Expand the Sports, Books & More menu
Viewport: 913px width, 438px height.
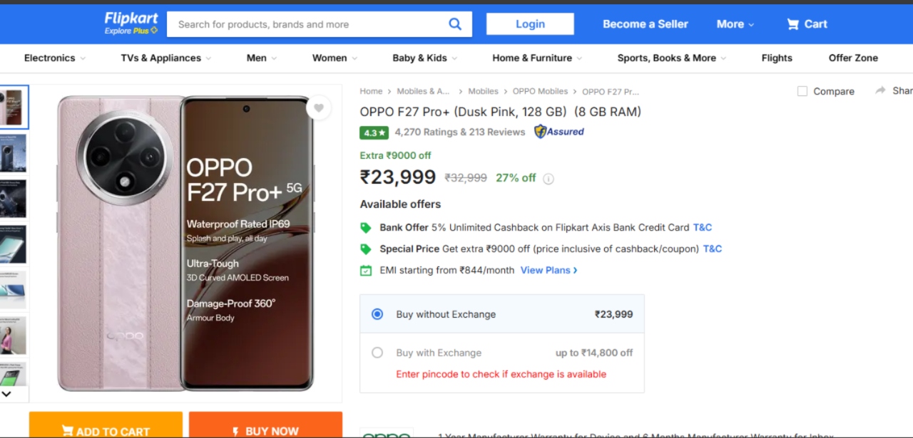pos(672,58)
